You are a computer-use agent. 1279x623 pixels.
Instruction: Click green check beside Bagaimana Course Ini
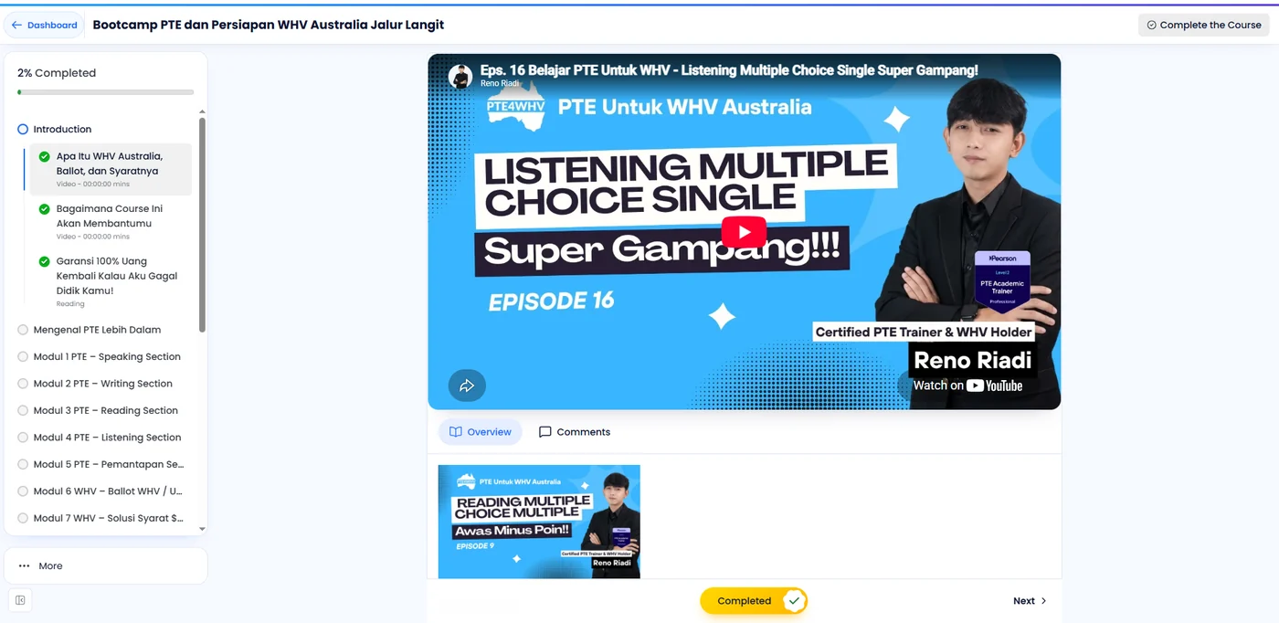(44, 209)
